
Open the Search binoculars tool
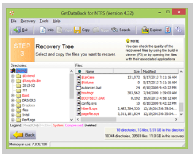pyautogui.click(x=115, y=30)
